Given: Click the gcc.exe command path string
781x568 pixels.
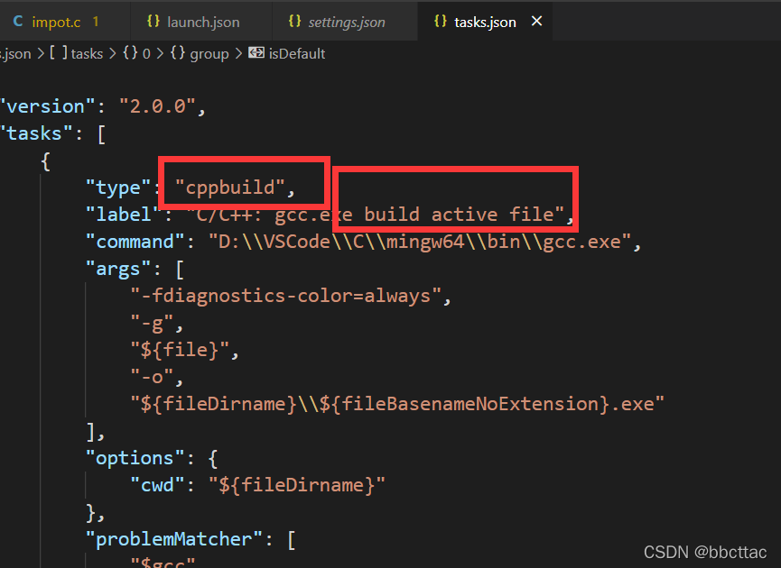Looking at the screenshot, I should (420, 242).
